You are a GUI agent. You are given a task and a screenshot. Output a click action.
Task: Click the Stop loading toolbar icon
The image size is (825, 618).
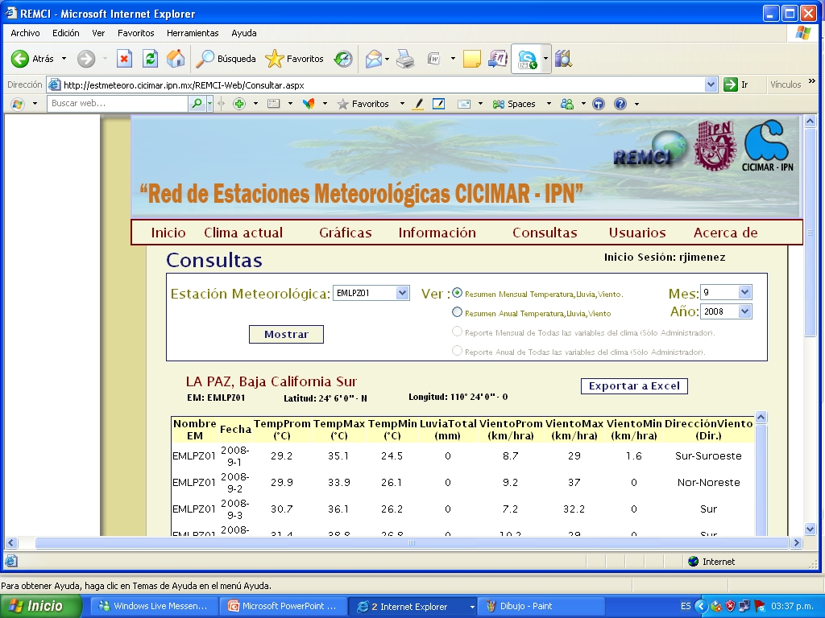[x=124, y=59]
